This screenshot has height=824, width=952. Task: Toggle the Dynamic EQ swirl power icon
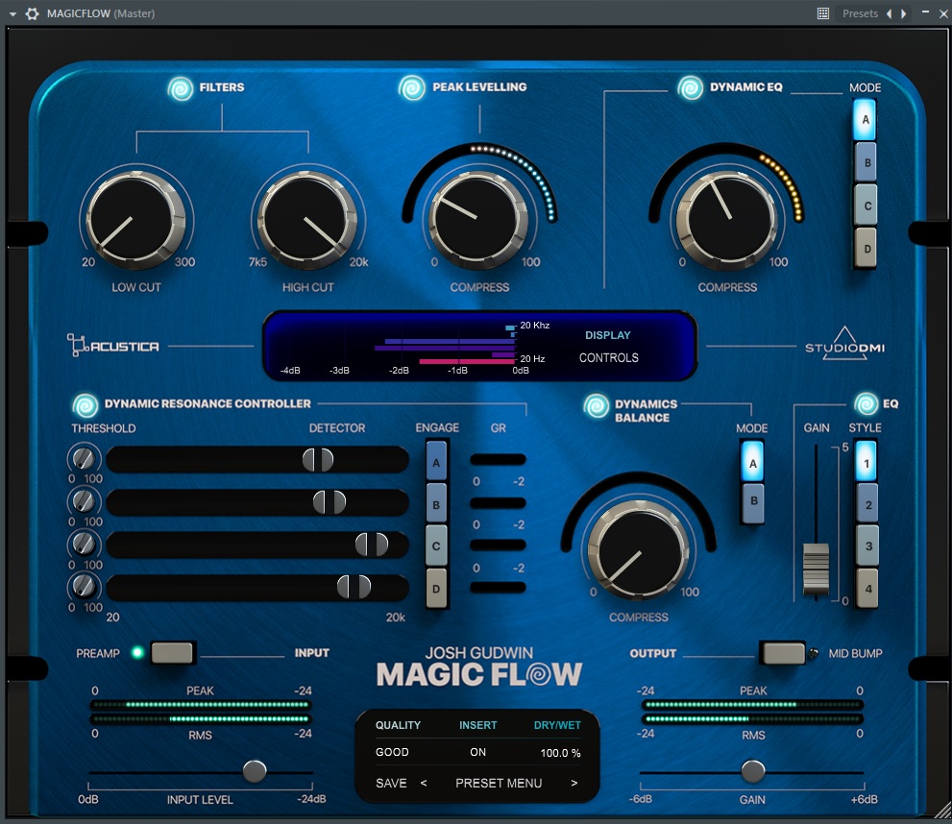691,88
